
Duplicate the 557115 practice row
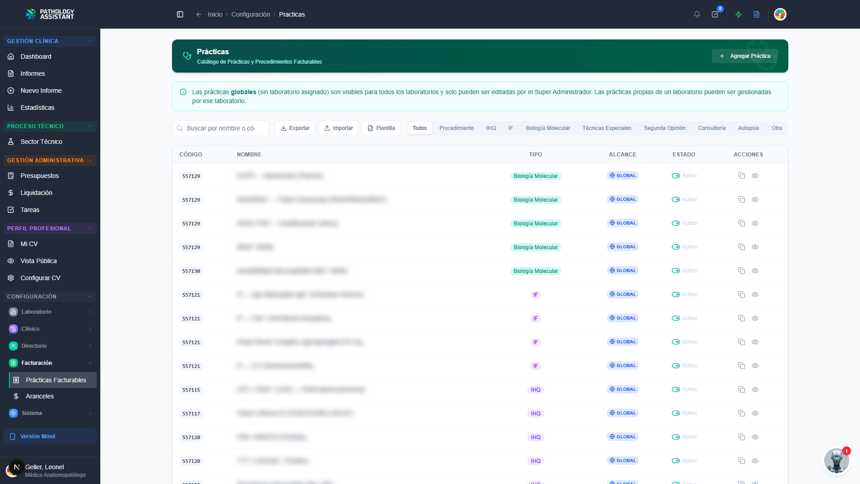(x=742, y=389)
